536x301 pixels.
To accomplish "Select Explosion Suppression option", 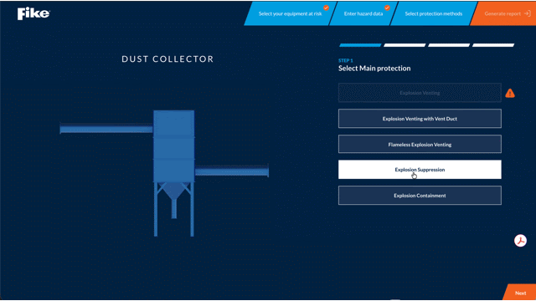I will [420, 170].
